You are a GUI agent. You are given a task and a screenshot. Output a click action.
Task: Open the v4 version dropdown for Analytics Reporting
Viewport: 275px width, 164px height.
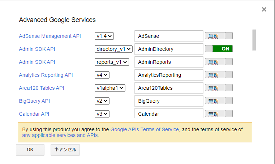click(x=102, y=75)
